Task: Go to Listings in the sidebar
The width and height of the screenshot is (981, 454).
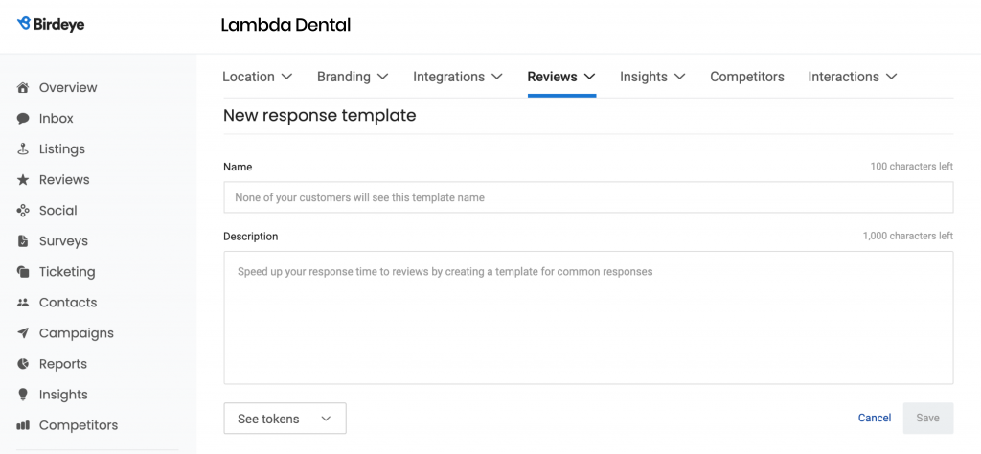Action: 62,148
